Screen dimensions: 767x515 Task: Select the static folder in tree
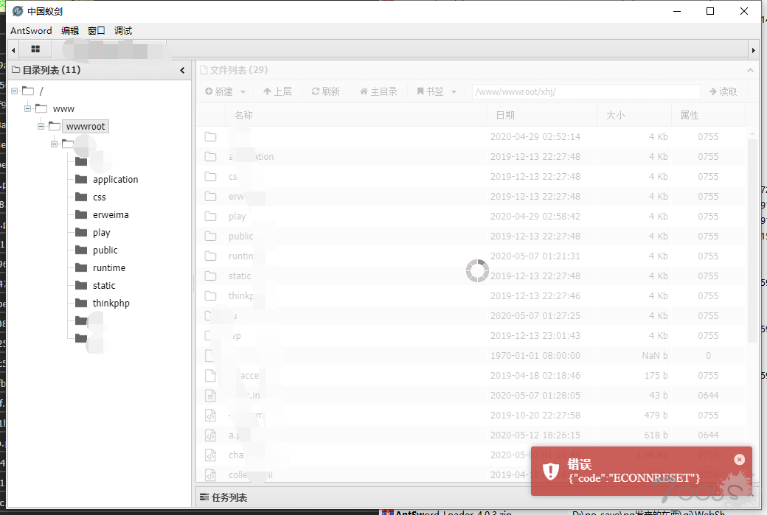pos(104,285)
